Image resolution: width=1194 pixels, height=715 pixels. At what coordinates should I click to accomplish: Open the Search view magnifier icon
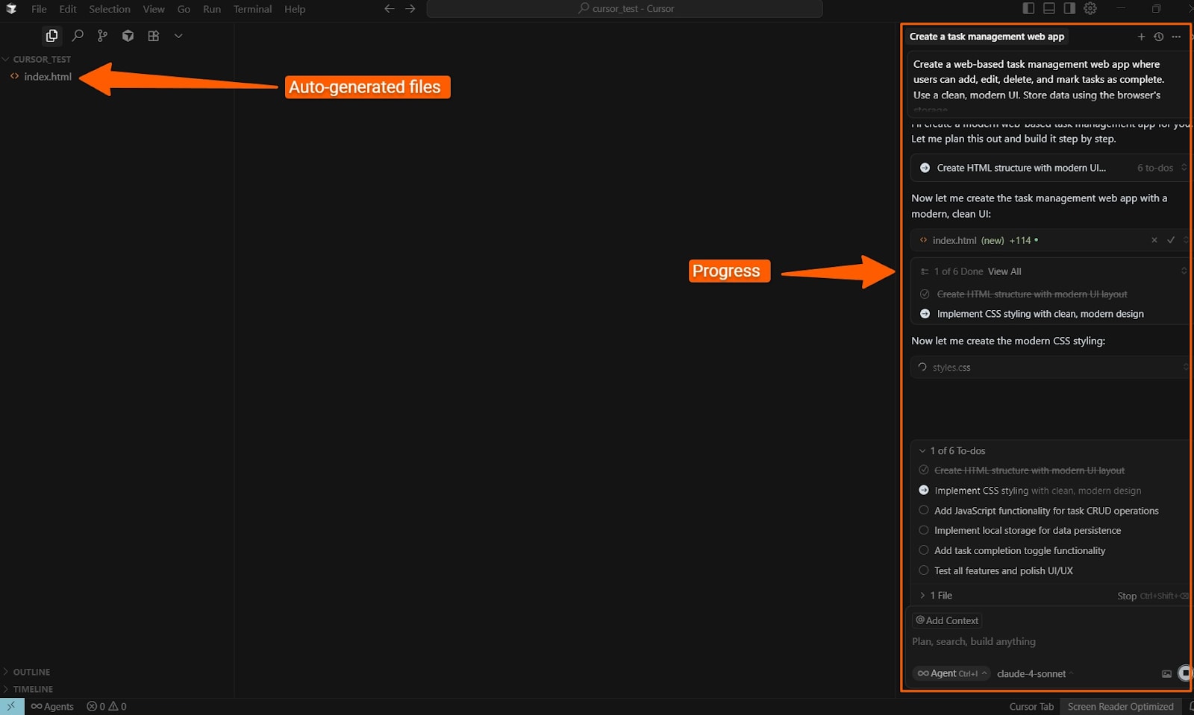click(78, 36)
